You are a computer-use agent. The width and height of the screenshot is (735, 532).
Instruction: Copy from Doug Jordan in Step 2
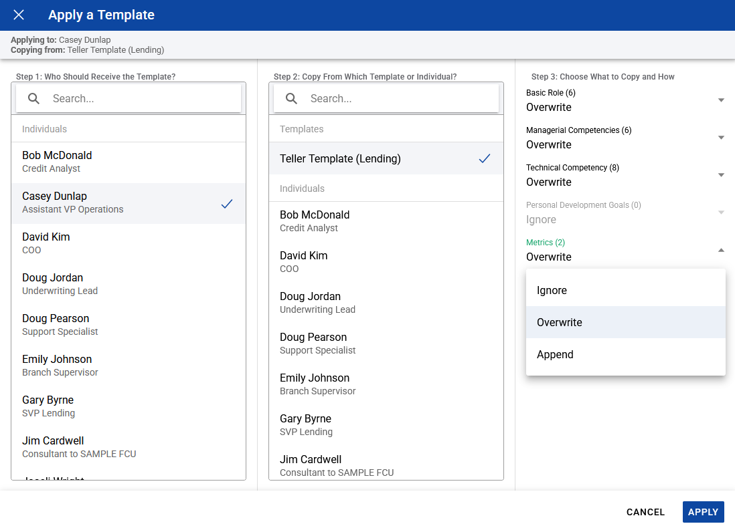(x=386, y=303)
